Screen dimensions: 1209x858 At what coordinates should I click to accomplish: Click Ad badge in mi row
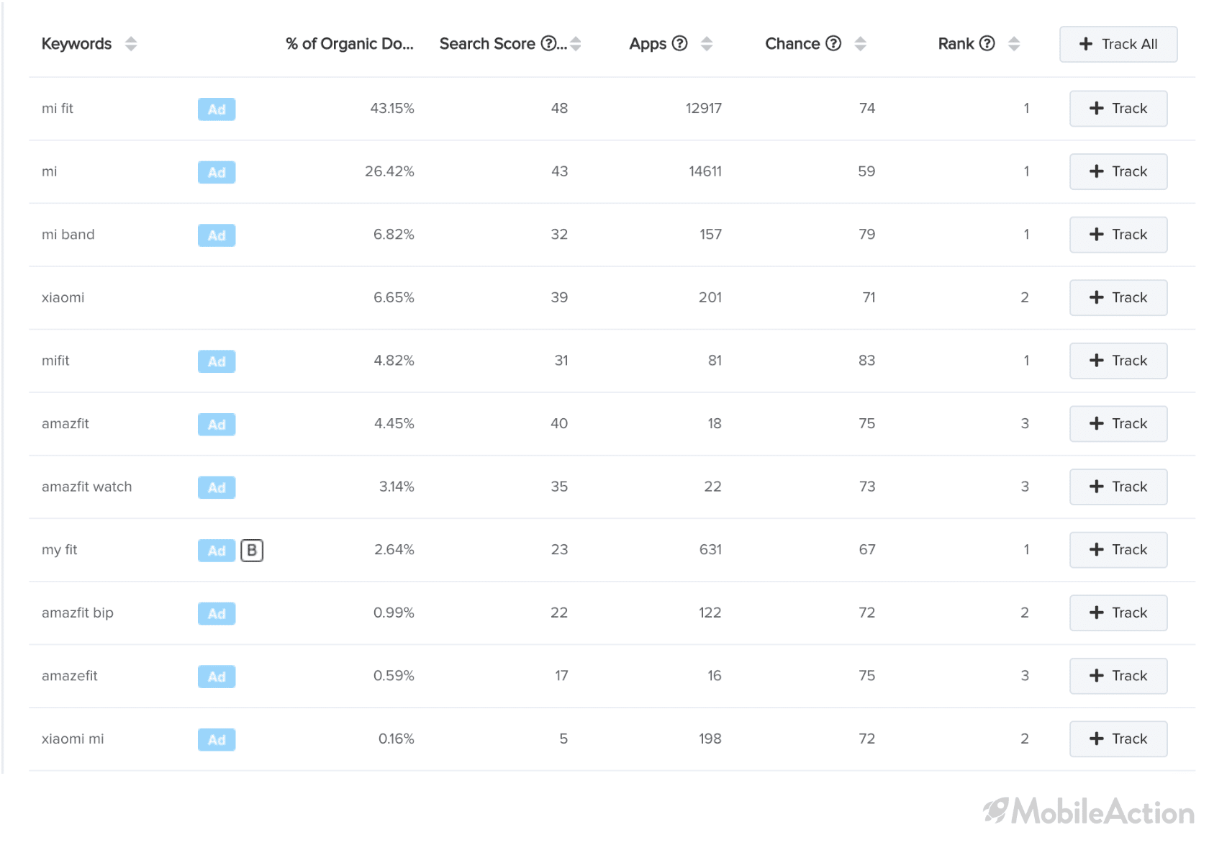[x=217, y=172]
